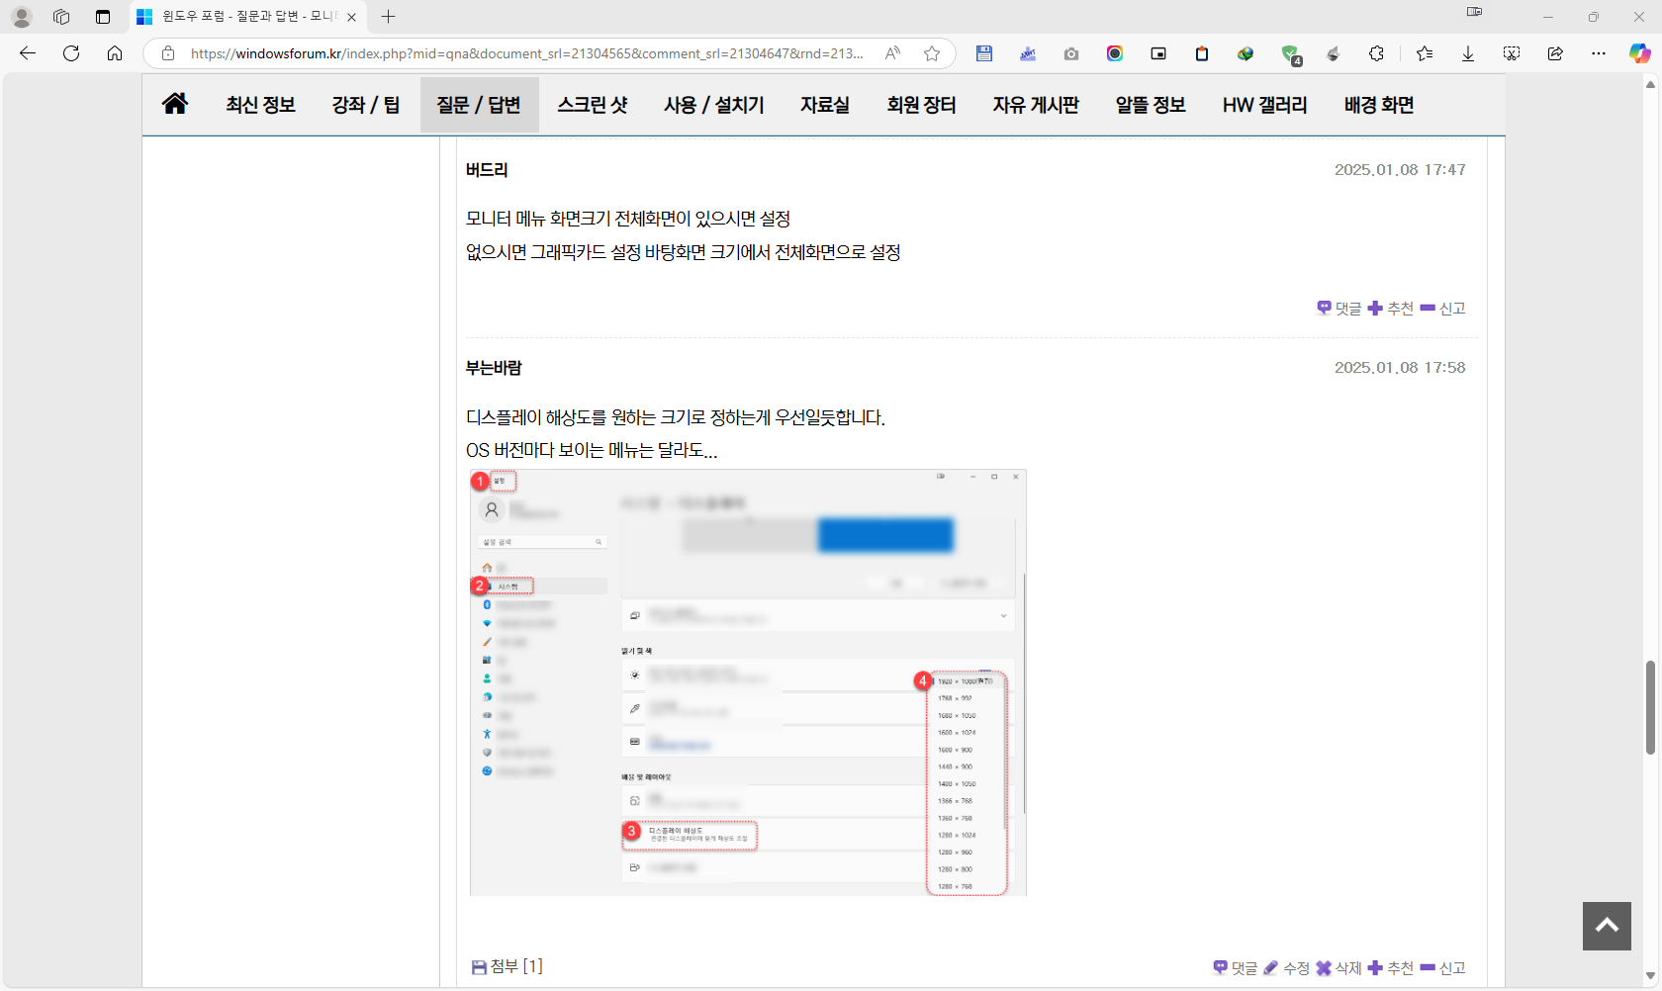
Task: Click the address bar URL
Action: tap(526, 53)
